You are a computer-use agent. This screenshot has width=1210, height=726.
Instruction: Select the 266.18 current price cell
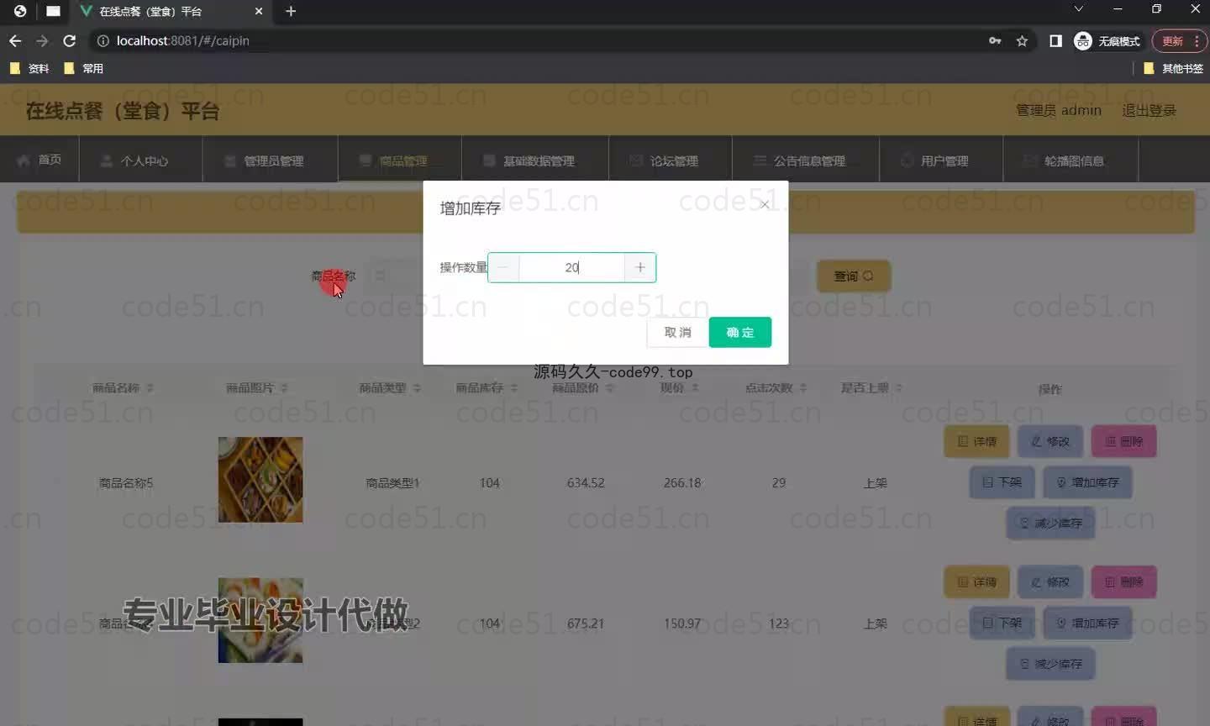tap(682, 483)
